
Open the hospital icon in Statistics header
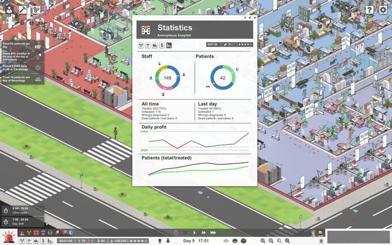(146, 29)
